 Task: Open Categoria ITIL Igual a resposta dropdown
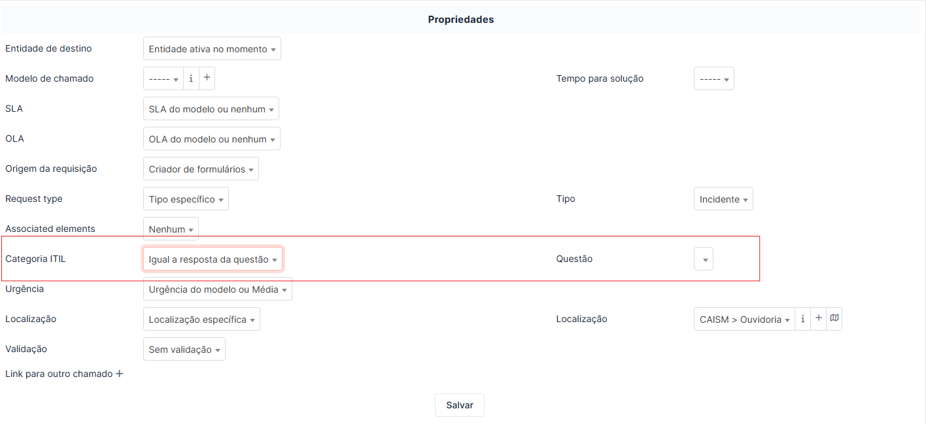pyautogui.click(x=213, y=259)
